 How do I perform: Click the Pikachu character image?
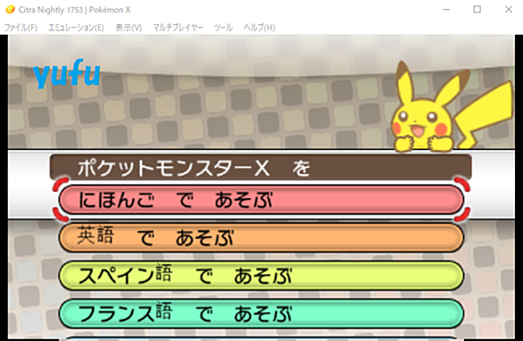tap(452, 107)
